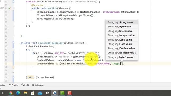Click the 'try' keyword on line 46
The image size is (171, 96).
pos(28,50)
